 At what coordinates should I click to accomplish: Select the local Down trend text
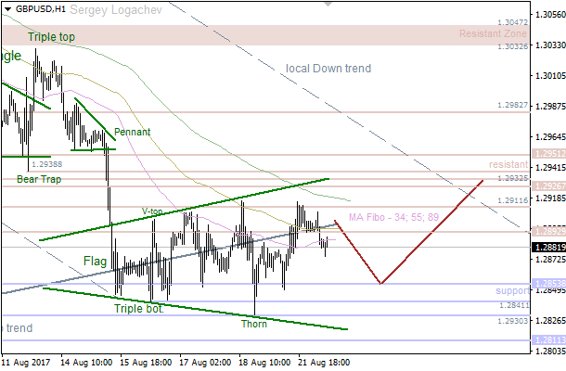point(328,69)
